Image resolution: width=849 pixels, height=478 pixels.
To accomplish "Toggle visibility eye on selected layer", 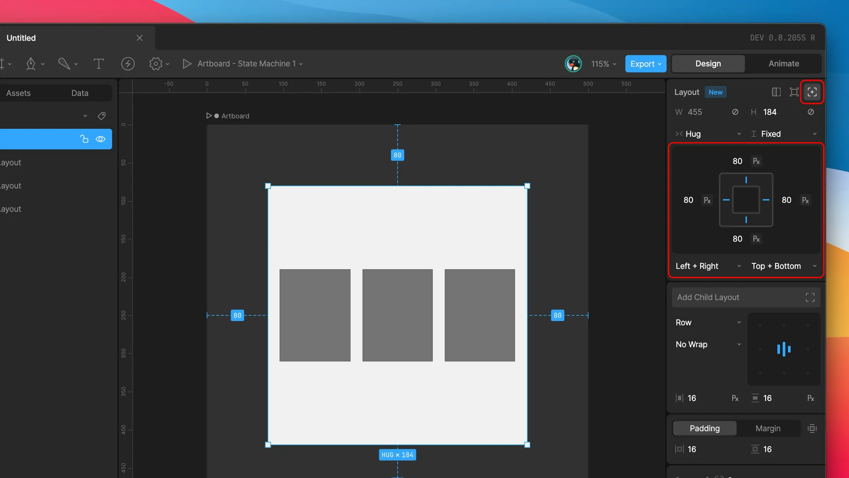I will click(x=100, y=139).
